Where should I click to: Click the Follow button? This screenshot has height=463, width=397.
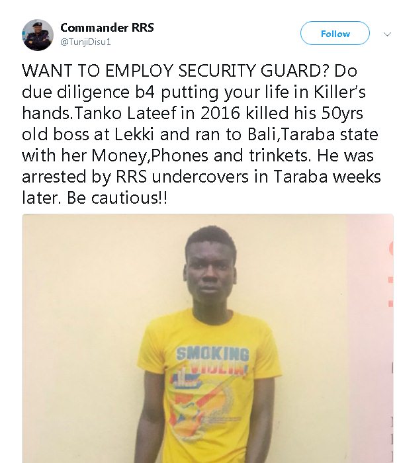click(x=335, y=33)
